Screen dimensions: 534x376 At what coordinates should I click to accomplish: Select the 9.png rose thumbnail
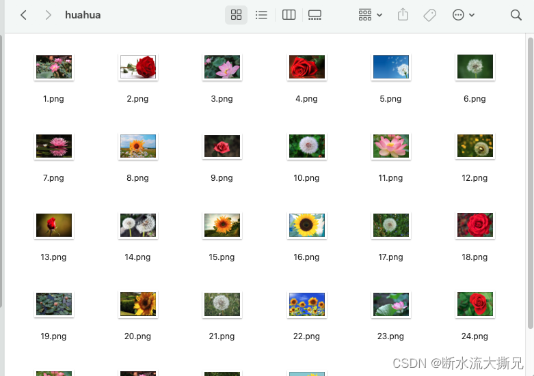222,146
